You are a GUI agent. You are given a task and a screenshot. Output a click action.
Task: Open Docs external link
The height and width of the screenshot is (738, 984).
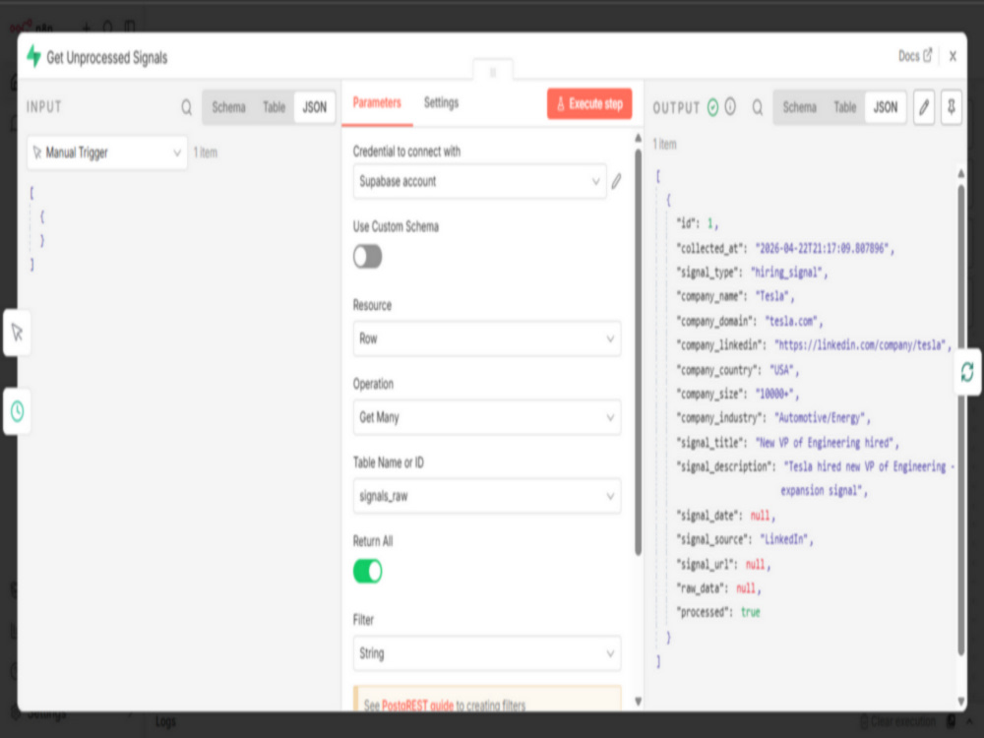point(915,56)
